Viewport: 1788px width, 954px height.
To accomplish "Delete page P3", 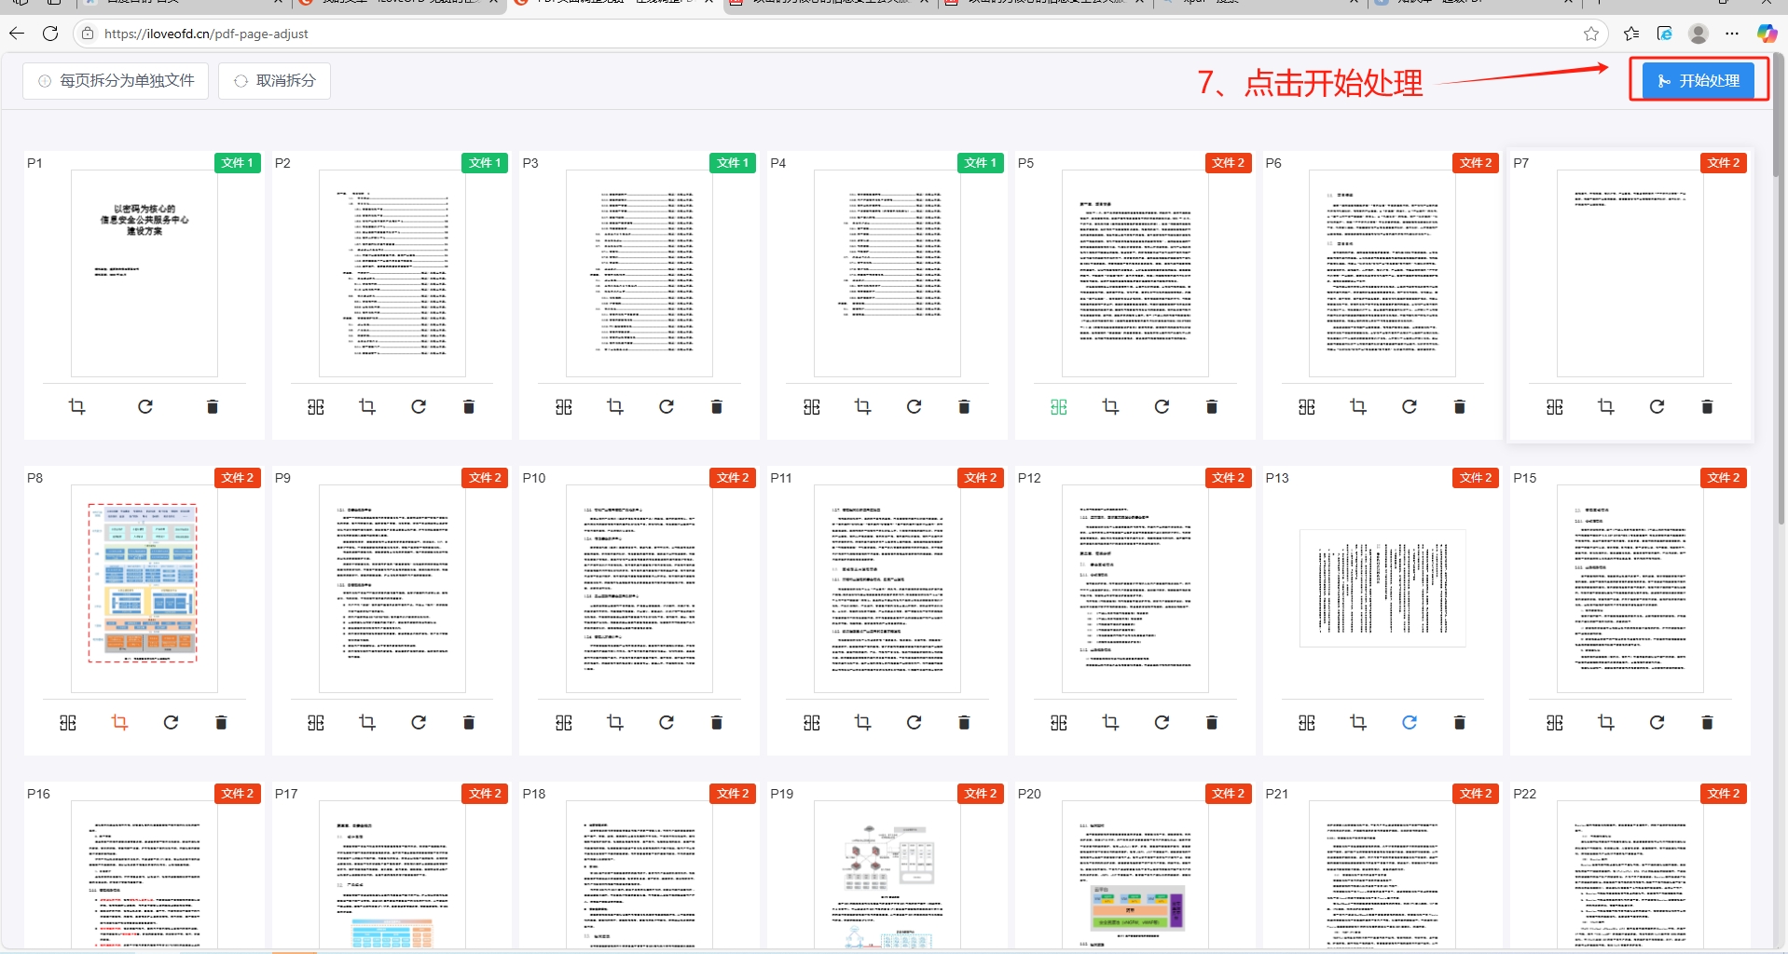I will click(x=717, y=406).
